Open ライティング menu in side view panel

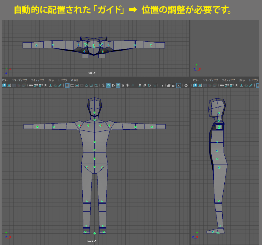tap(228, 80)
